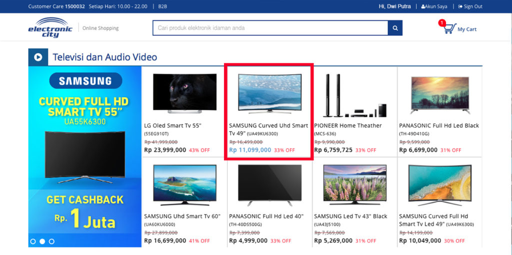512x255 pixels.
Task: Click the play icon beside Televisi heading
Action: [x=38, y=57]
